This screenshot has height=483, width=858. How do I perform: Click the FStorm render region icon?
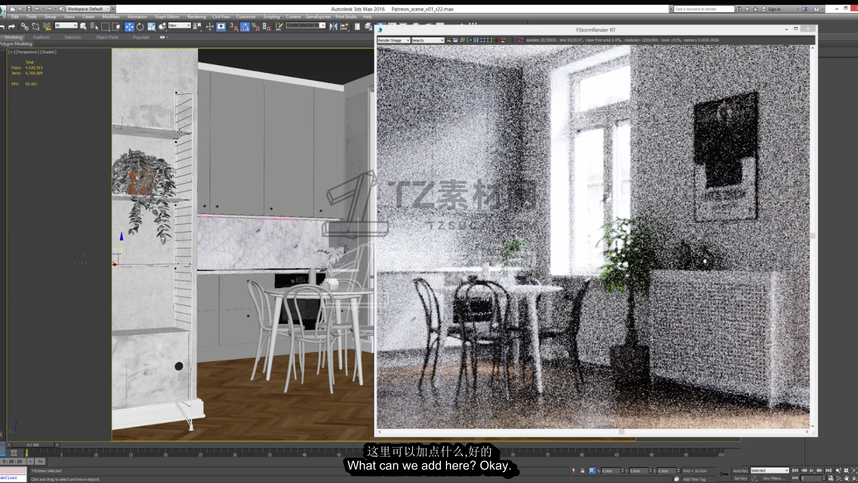489,40
